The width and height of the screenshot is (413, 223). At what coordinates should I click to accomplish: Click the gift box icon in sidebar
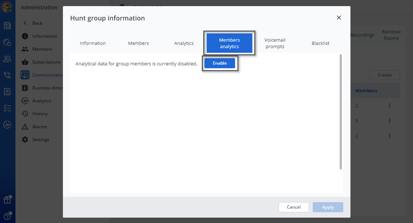click(x=7, y=200)
